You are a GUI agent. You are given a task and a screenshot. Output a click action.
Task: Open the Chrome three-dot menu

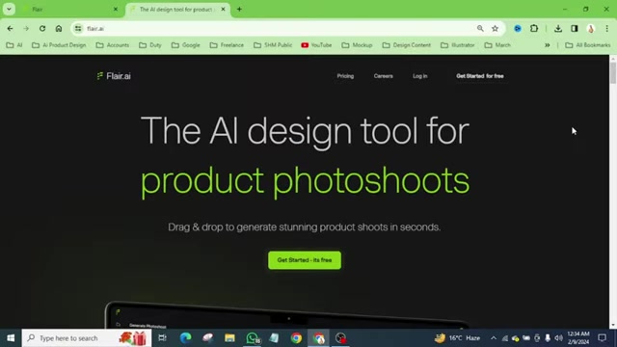coord(606,28)
